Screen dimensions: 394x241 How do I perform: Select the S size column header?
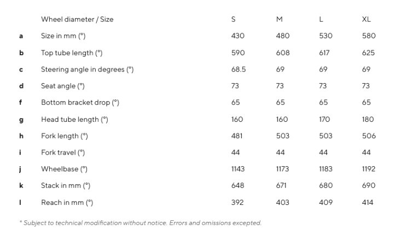click(x=234, y=19)
